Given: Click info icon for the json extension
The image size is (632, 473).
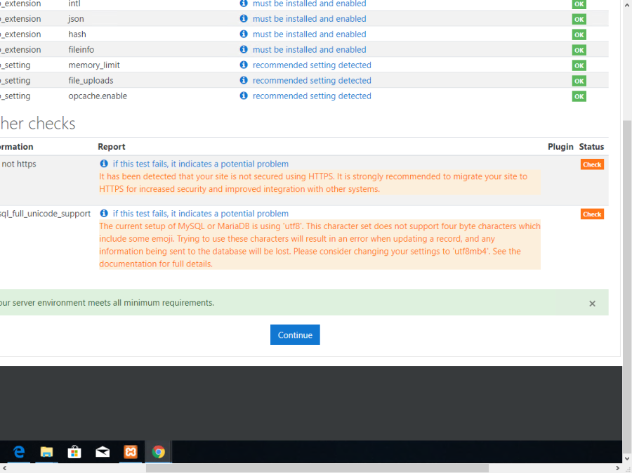Looking at the screenshot, I should (x=244, y=19).
